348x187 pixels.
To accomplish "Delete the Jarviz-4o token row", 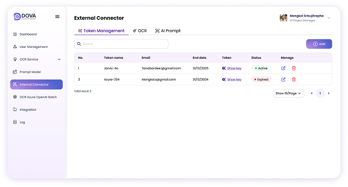I will [293, 68].
